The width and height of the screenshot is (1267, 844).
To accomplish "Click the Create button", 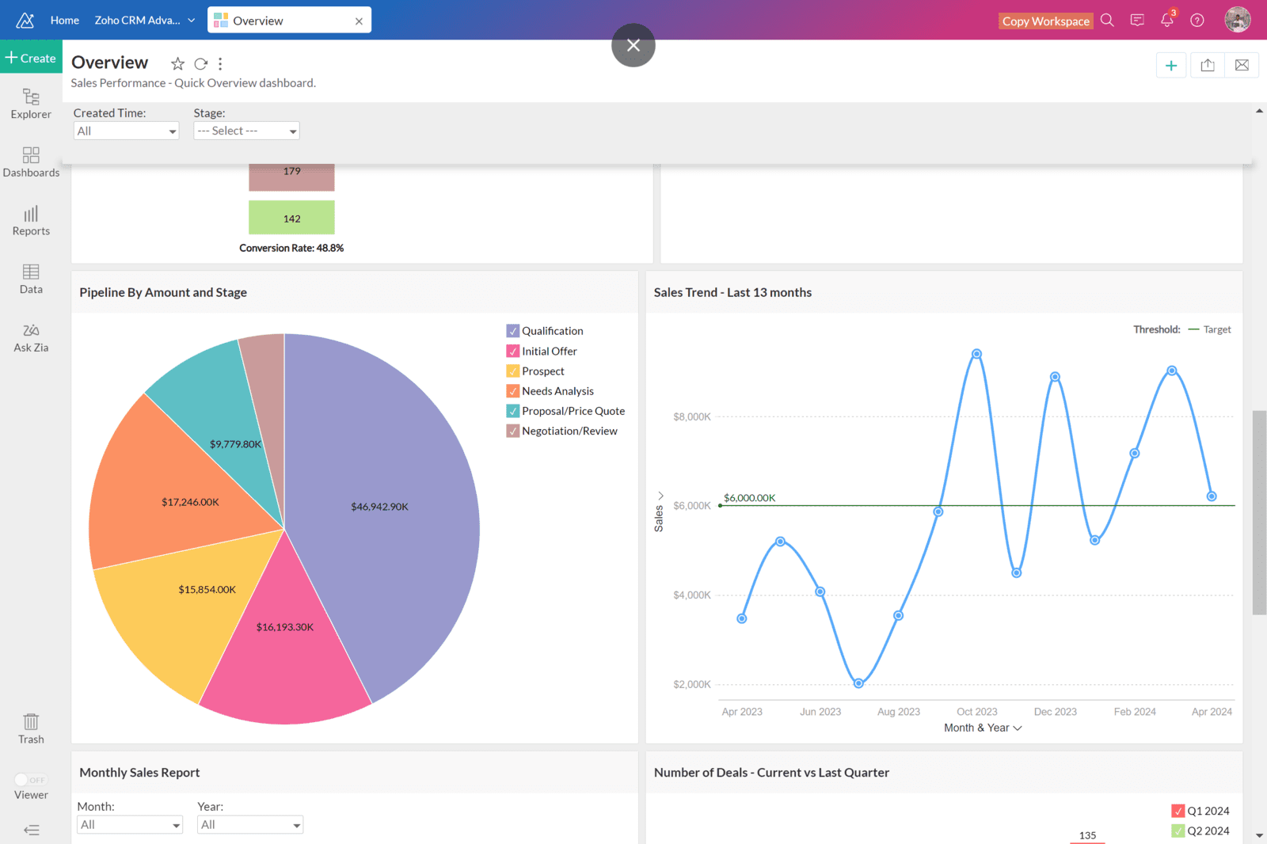I will coord(31,58).
